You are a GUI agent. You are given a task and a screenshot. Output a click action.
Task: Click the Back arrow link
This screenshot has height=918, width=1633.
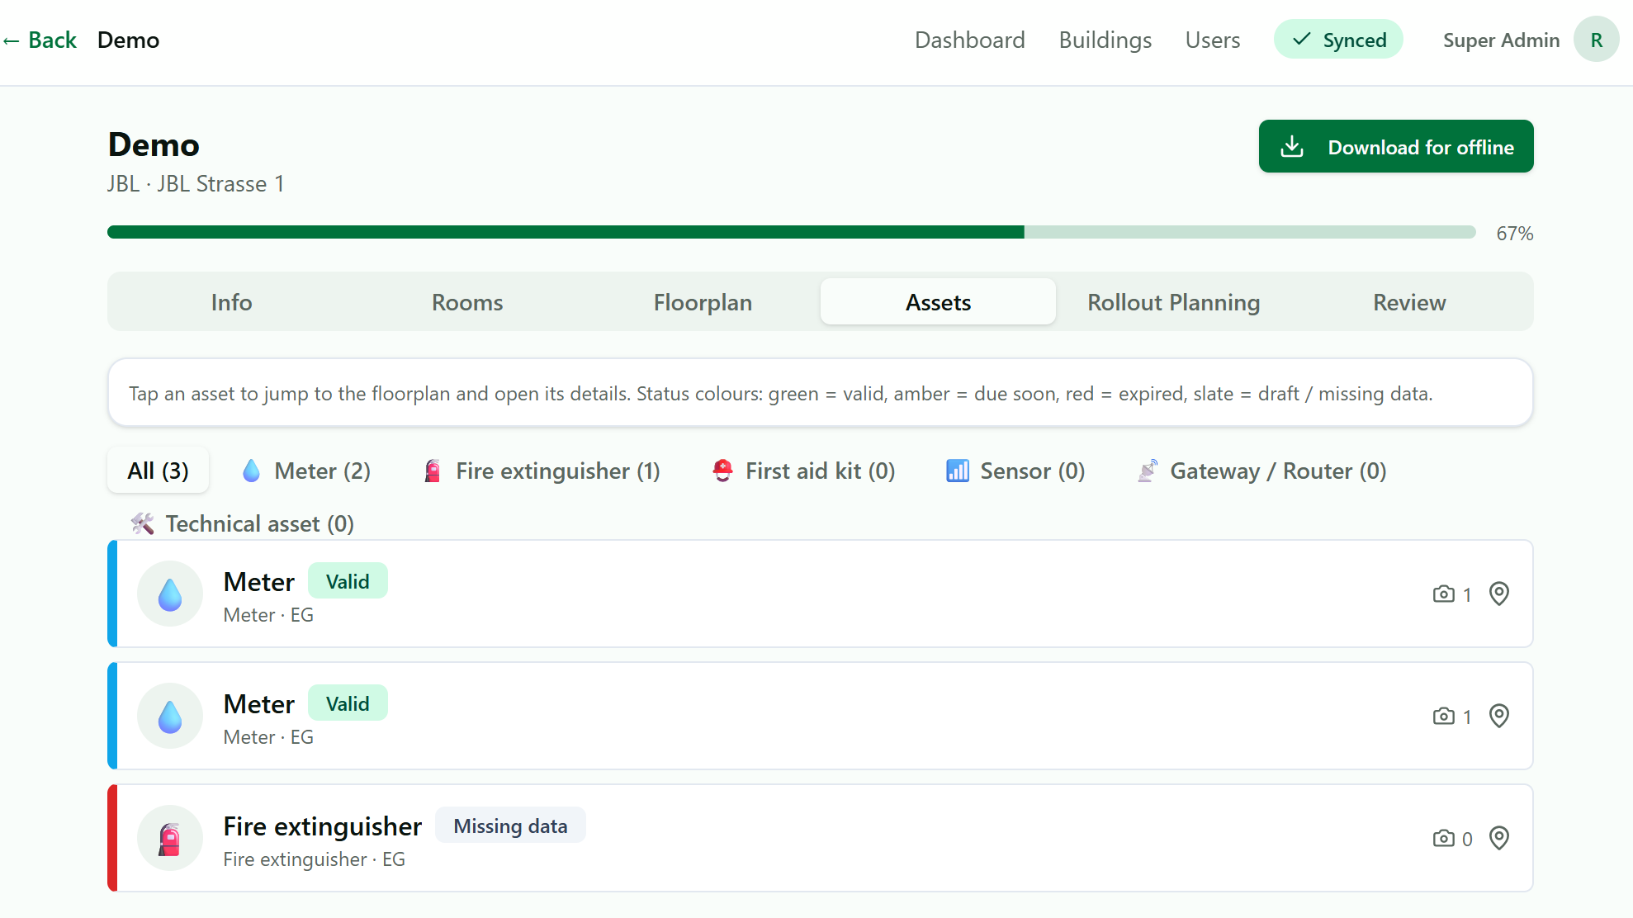40,40
